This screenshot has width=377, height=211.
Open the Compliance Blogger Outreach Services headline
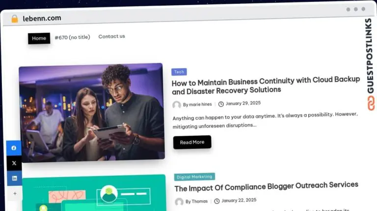pos(266,186)
